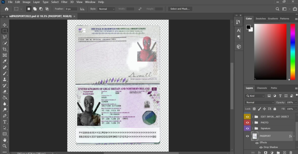
Task: Select the Quick Selection tool
Action: (x=5, y=43)
